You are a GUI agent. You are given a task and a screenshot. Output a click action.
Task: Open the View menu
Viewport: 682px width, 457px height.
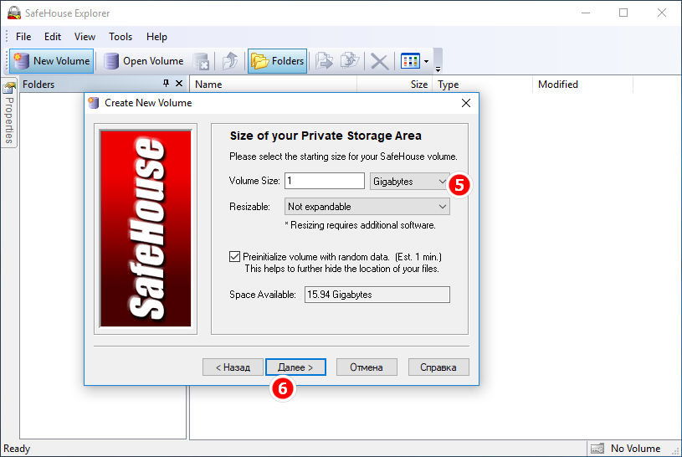[x=85, y=37]
